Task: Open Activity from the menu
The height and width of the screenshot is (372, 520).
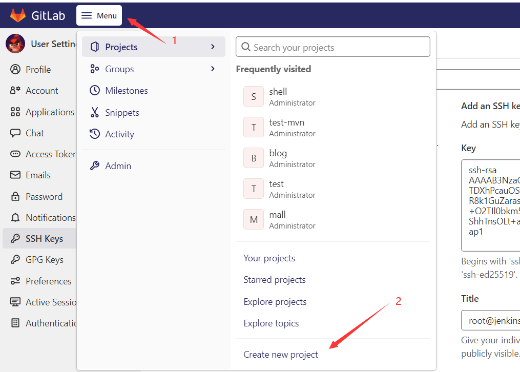Action: click(x=154, y=134)
